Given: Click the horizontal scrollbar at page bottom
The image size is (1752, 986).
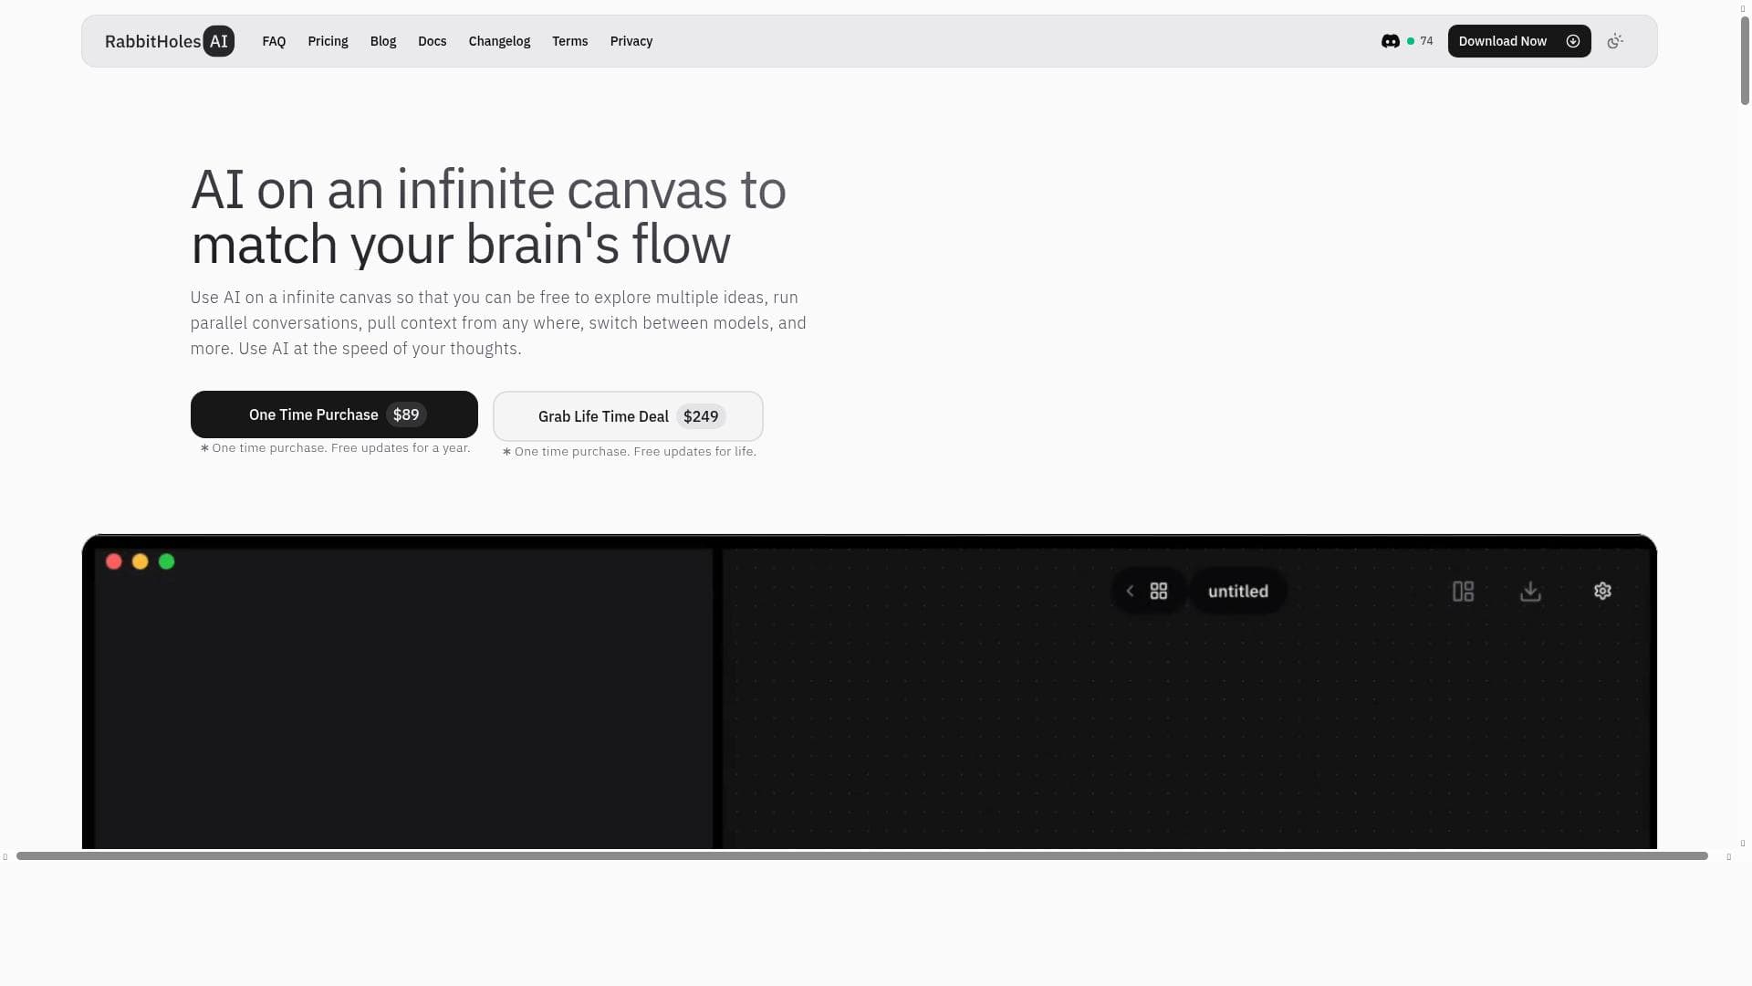Looking at the screenshot, I should coord(861,856).
